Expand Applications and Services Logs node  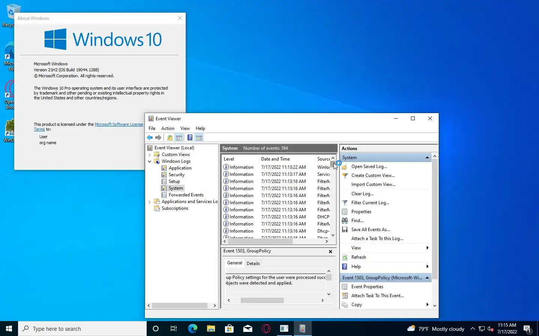150,202
